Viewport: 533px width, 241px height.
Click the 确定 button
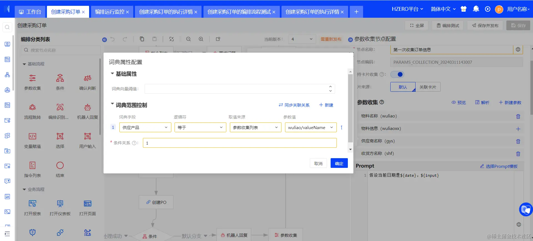(339, 163)
